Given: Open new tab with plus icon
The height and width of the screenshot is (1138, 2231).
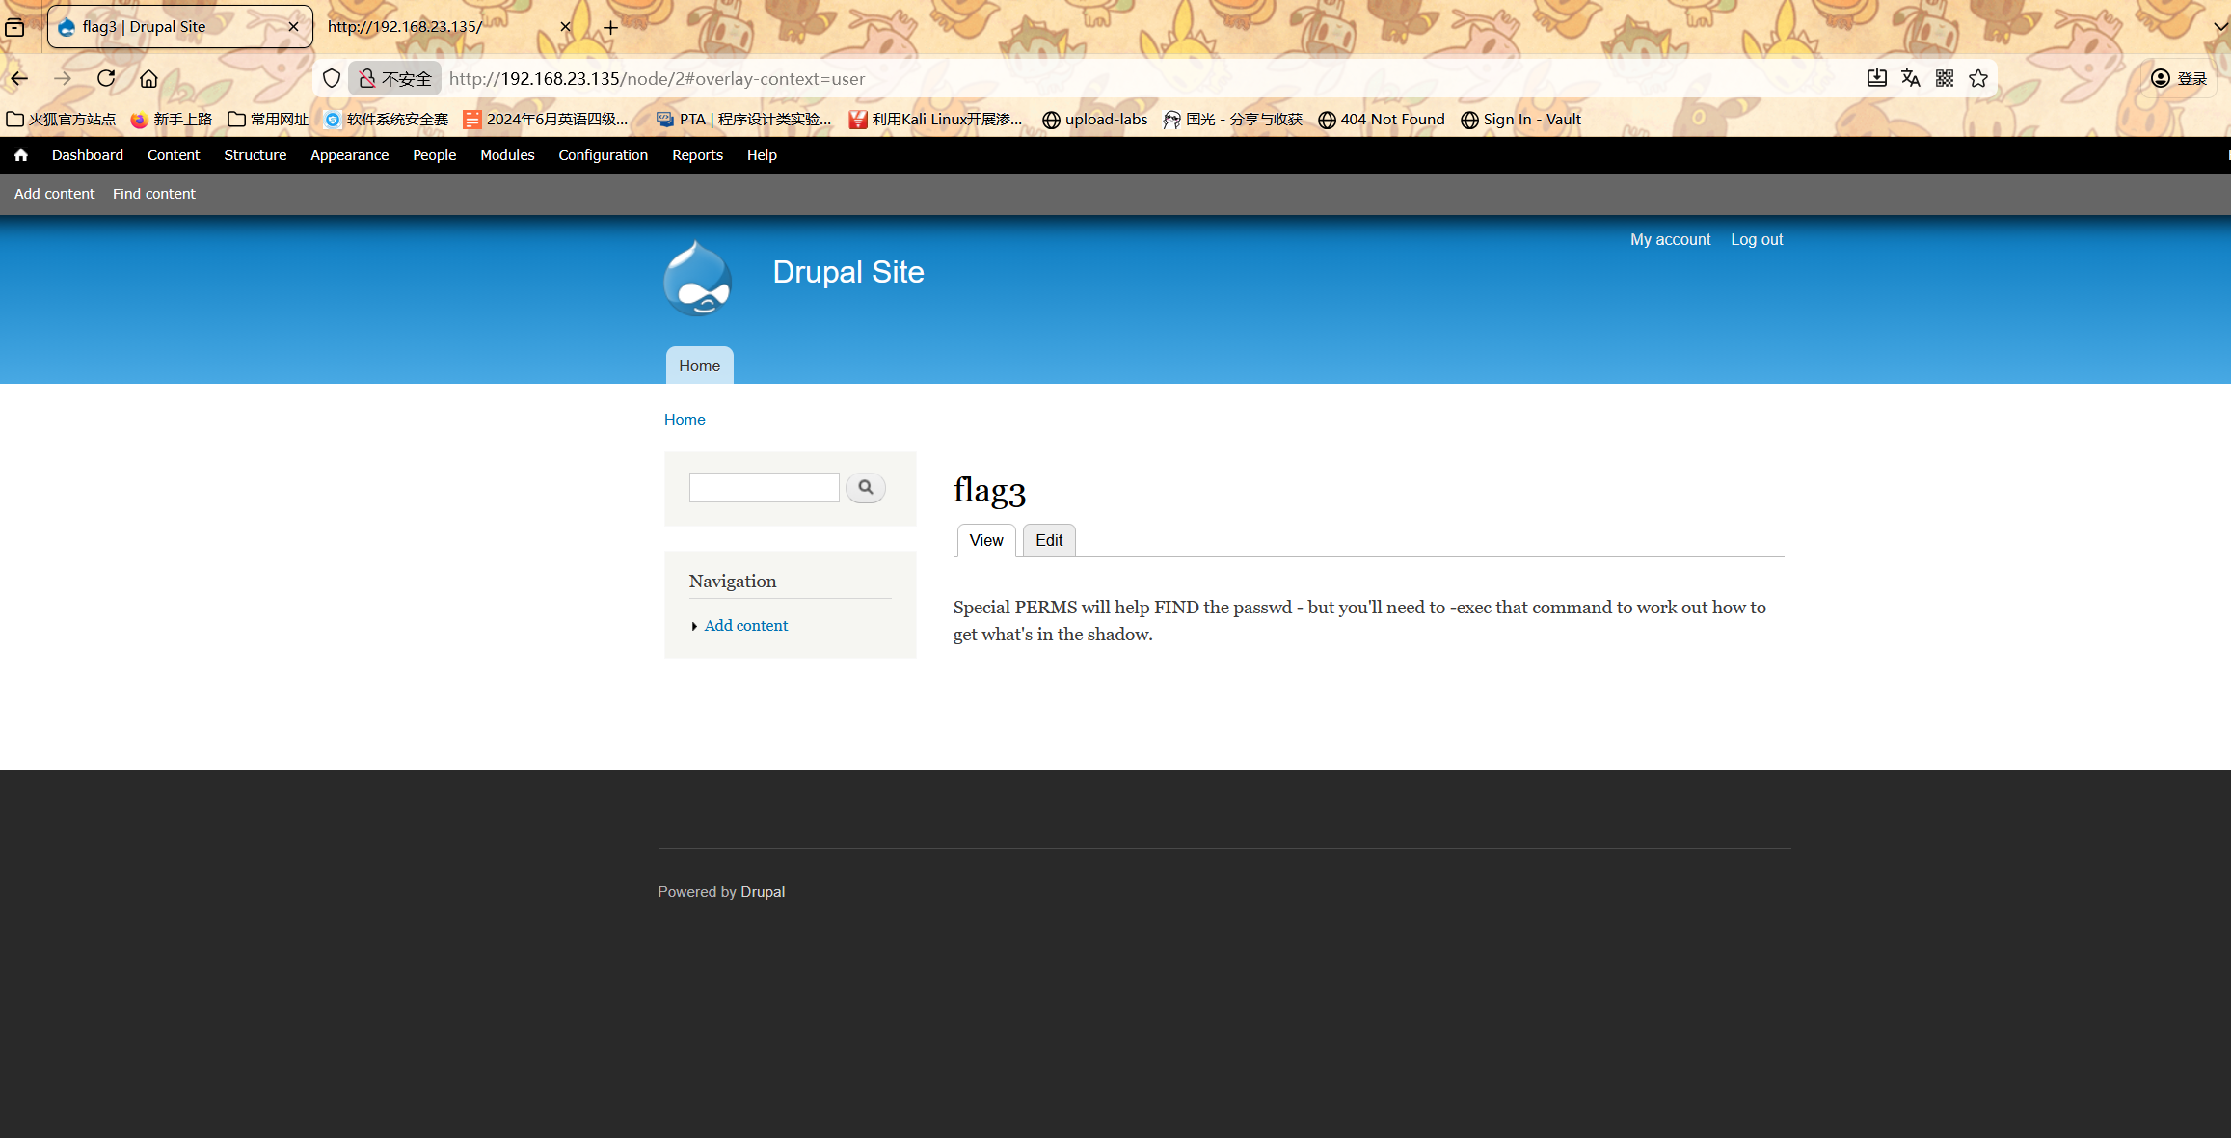Looking at the screenshot, I should [610, 27].
